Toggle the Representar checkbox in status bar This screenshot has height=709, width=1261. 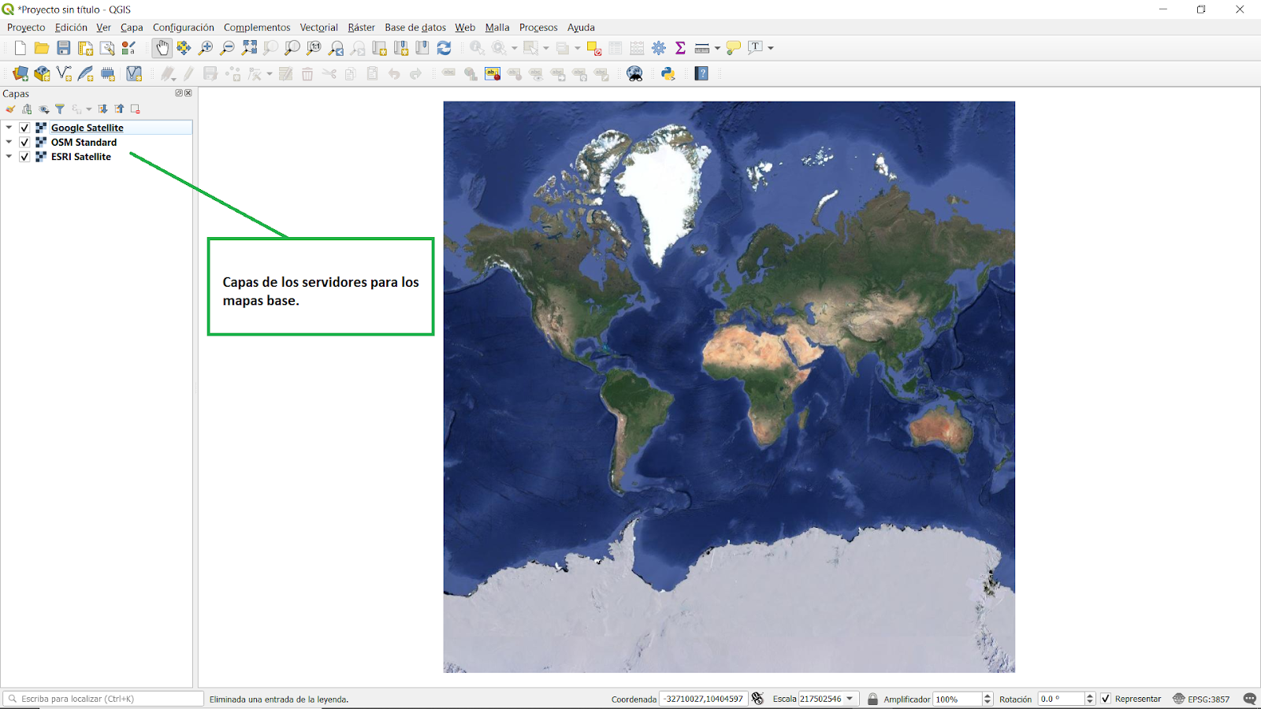(1106, 699)
